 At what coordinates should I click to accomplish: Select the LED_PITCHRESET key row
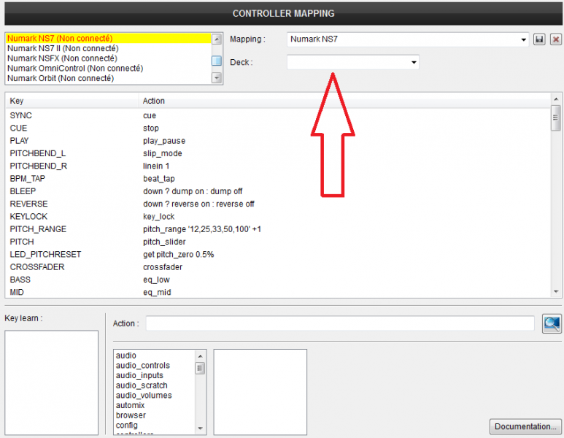(278, 255)
